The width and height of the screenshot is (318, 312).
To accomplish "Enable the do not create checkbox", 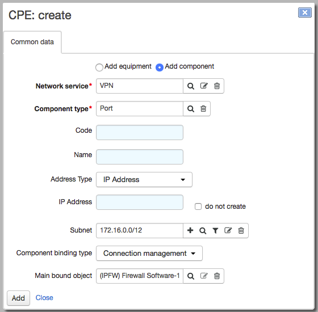I will click(198, 206).
